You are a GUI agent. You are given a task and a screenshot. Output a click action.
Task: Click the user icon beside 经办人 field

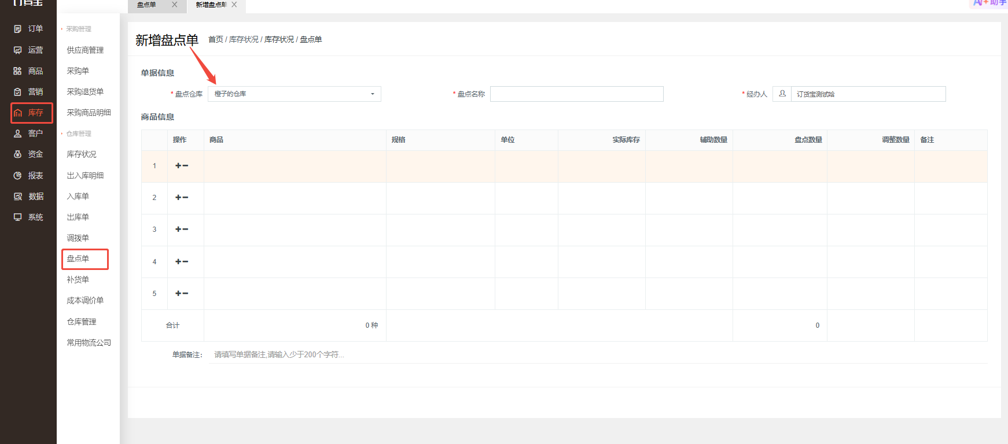tap(782, 94)
